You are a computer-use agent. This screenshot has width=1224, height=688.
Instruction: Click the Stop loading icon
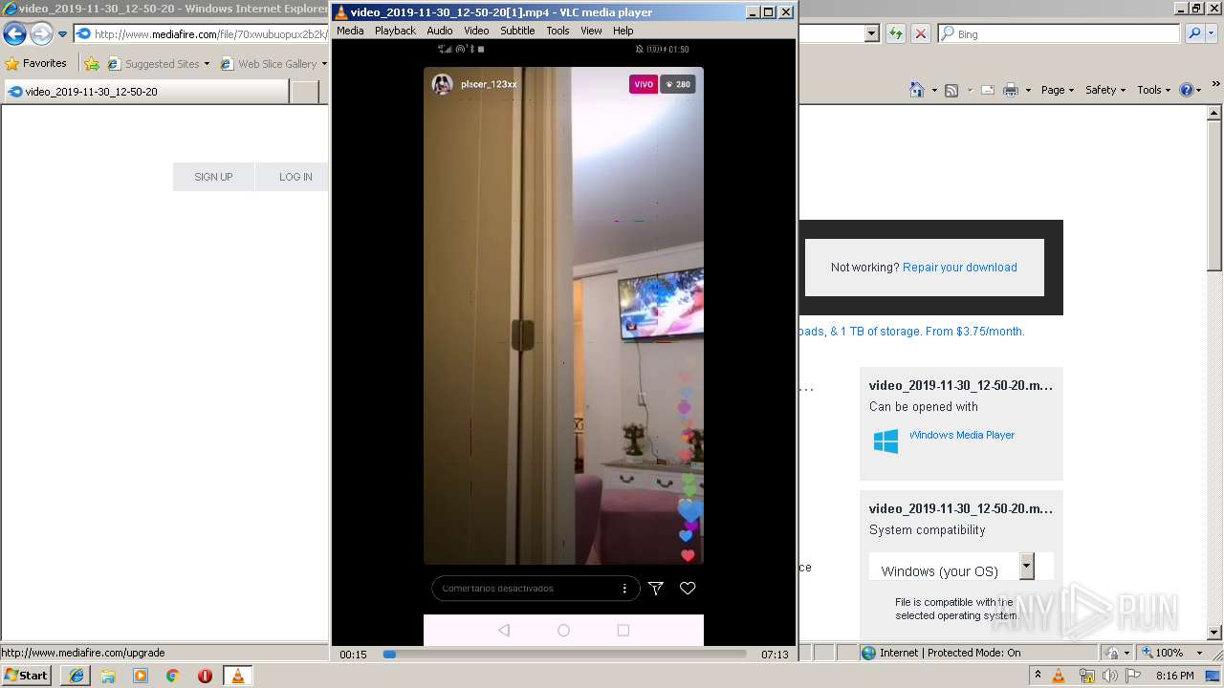click(920, 33)
